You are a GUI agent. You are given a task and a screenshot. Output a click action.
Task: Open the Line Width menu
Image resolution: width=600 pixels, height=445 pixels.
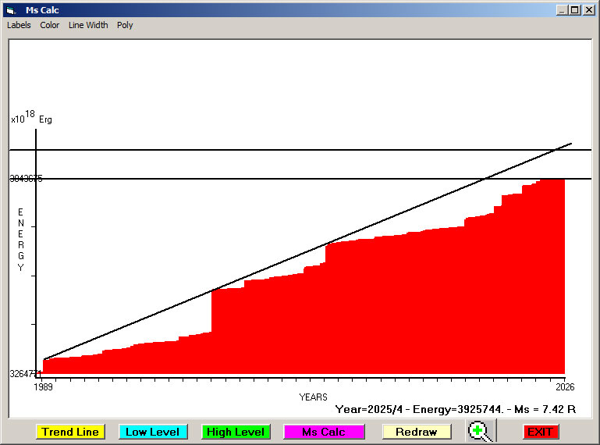click(x=88, y=25)
